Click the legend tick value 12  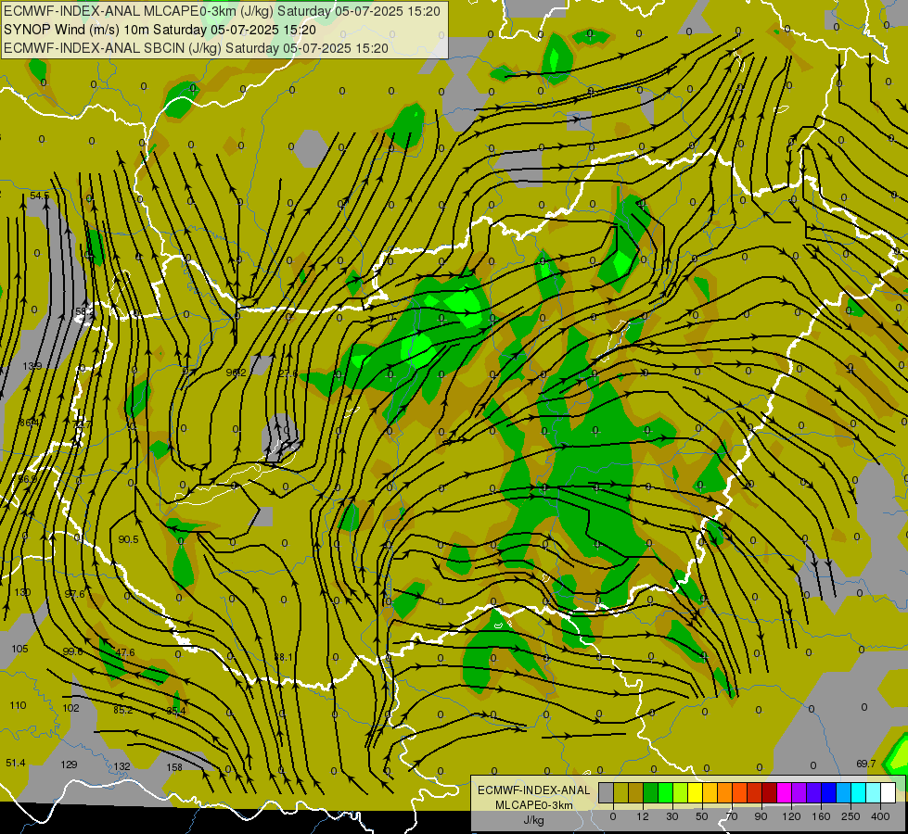pyautogui.click(x=643, y=816)
